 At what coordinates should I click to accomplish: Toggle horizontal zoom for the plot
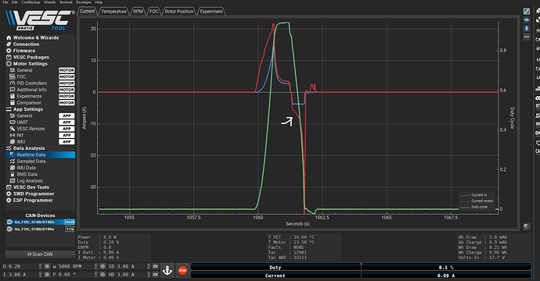pyautogui.click(x=527, y=20)
